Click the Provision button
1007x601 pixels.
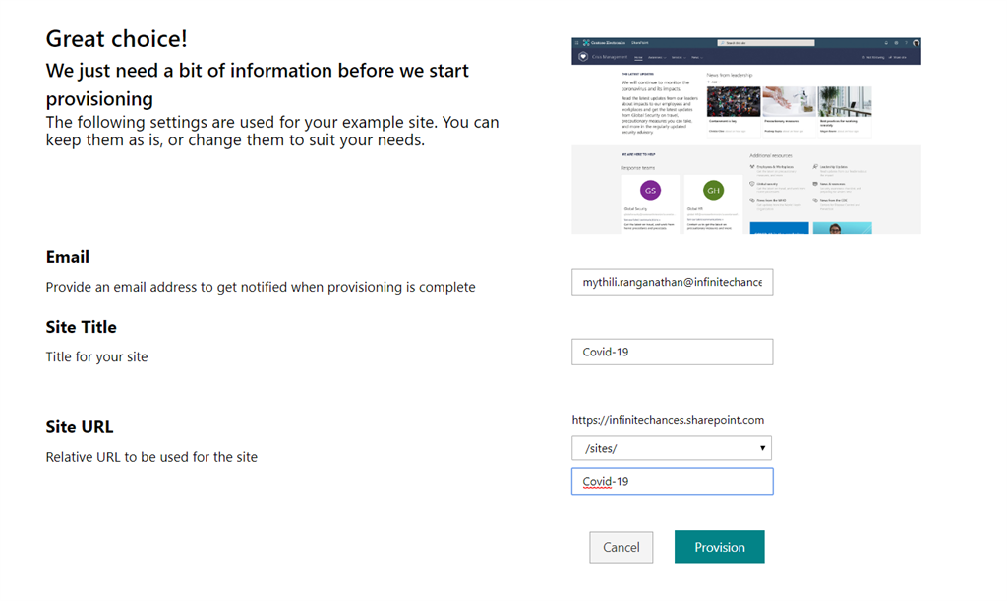pos(719,547)
